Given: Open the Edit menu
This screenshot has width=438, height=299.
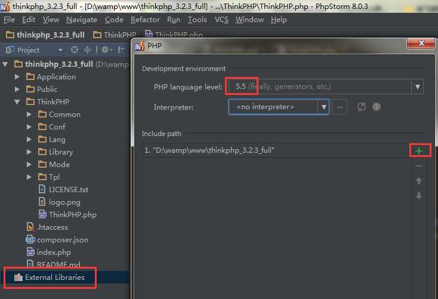Looking at the screenshot, I should tap(29, 20).
